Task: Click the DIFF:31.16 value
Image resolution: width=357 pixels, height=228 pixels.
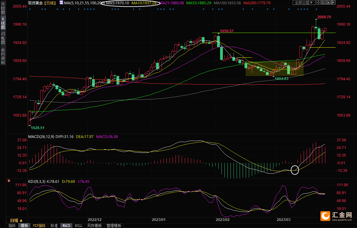Action: (x=65, y=136)
